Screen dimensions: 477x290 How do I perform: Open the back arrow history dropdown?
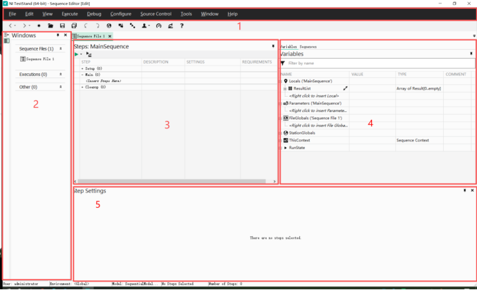click(x=15, y=26)
